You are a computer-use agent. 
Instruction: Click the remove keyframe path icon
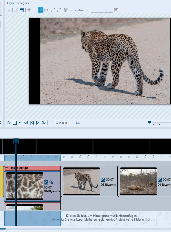[x=59, y=10]
